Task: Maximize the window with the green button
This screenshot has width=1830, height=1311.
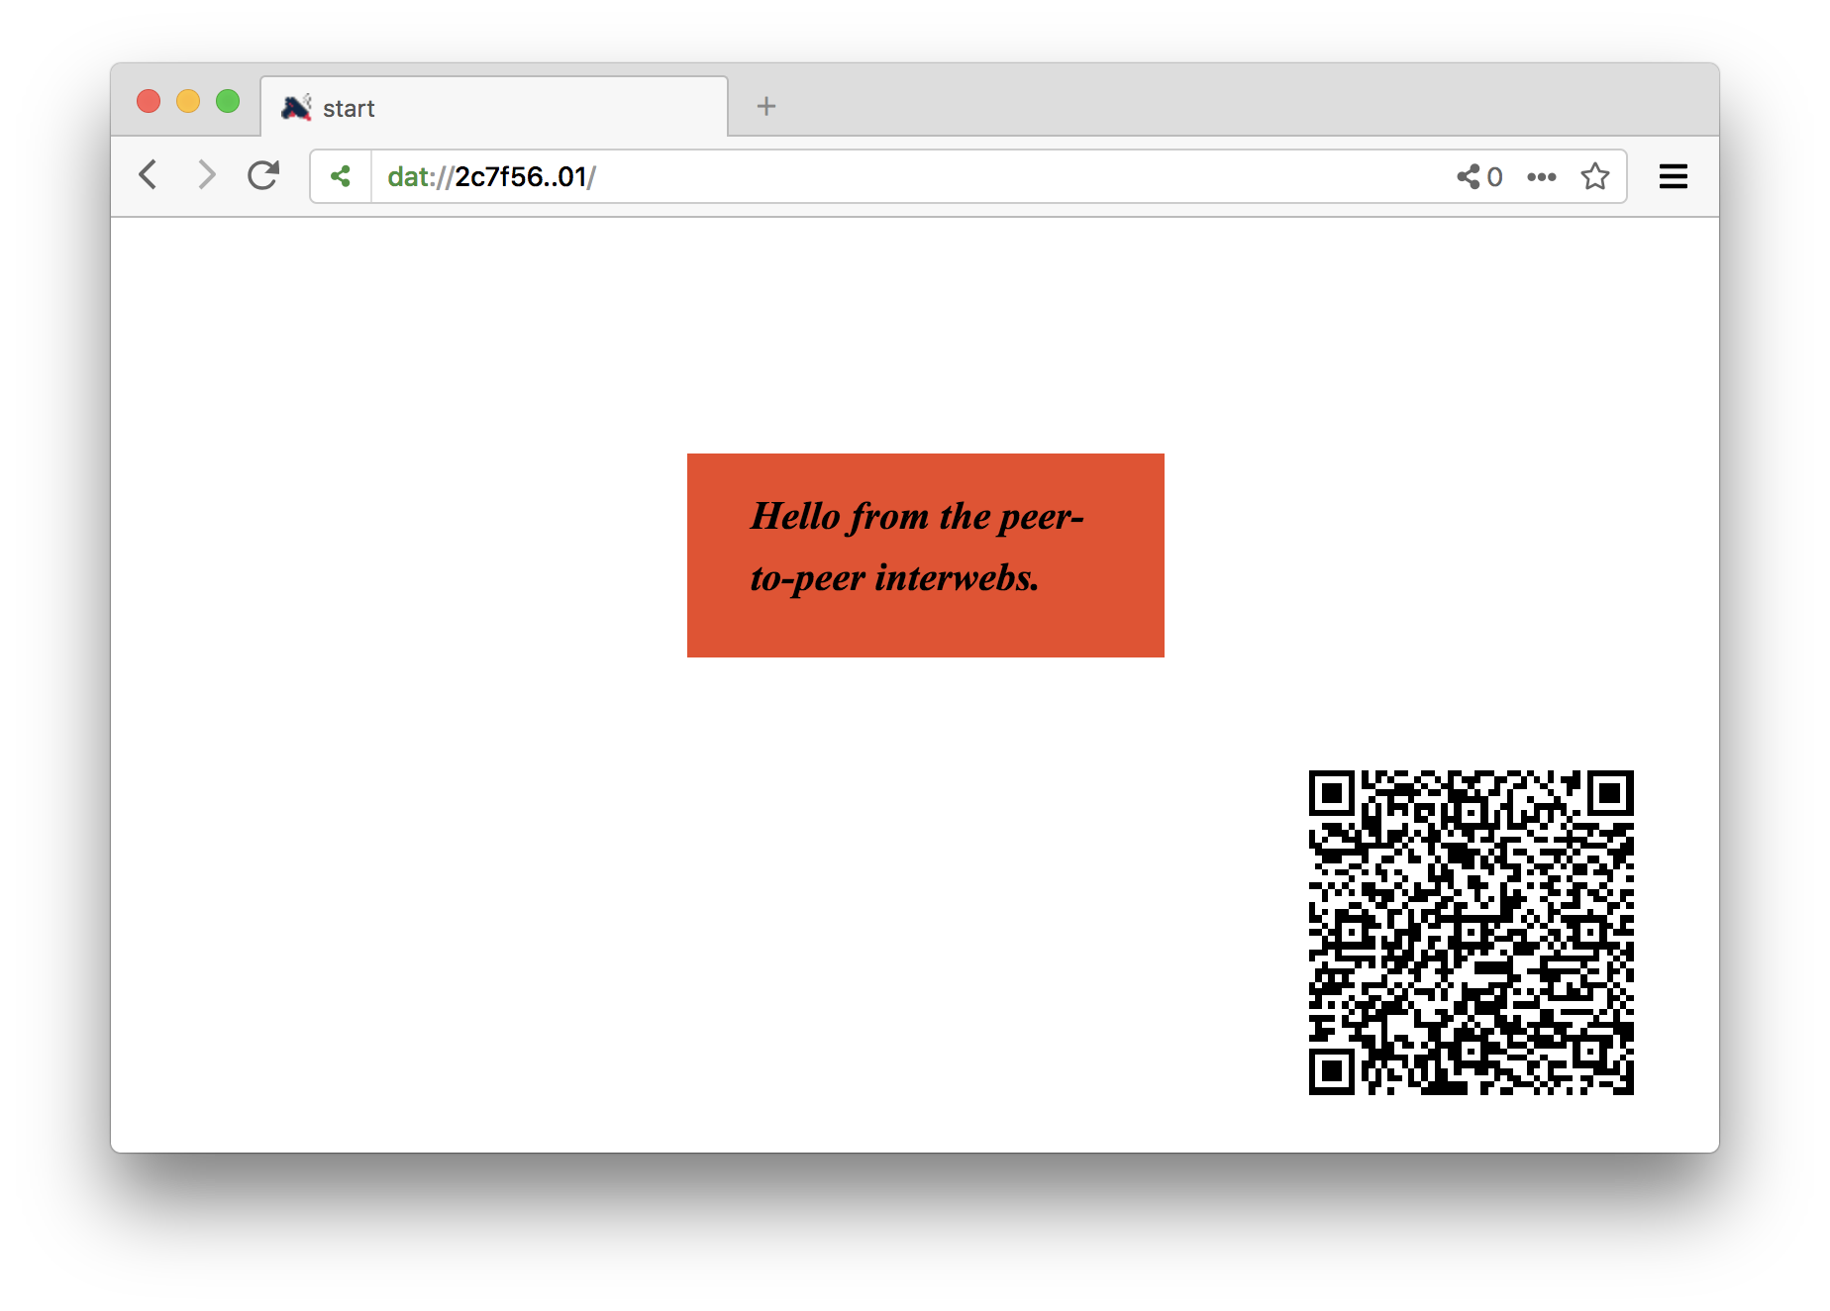Action: 228,101
